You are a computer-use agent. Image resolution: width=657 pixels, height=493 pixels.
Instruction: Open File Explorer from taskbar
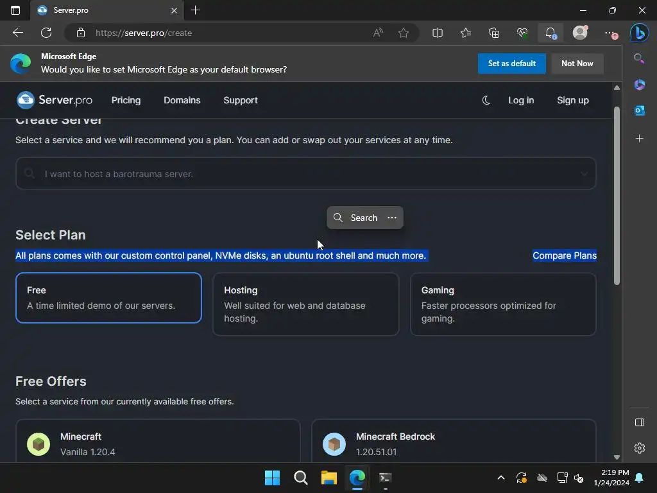(329, 478)
